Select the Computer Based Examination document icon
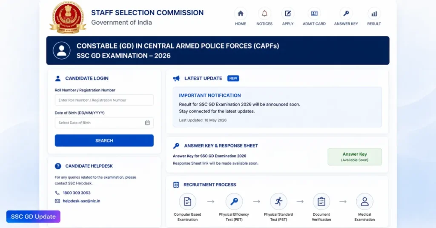This screenshot has width=436, height=228. tap(187, 202)
